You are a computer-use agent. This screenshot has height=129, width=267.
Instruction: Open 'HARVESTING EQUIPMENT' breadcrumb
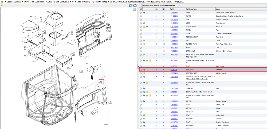pyautogui.click(x=34, y=2)
